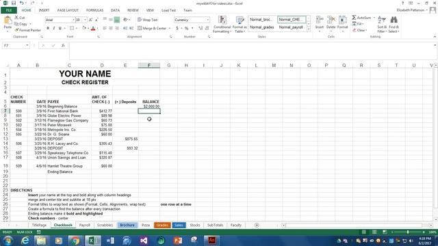Open PowerPoint from the taskbar
438x246 pixels.
(178, 241)
